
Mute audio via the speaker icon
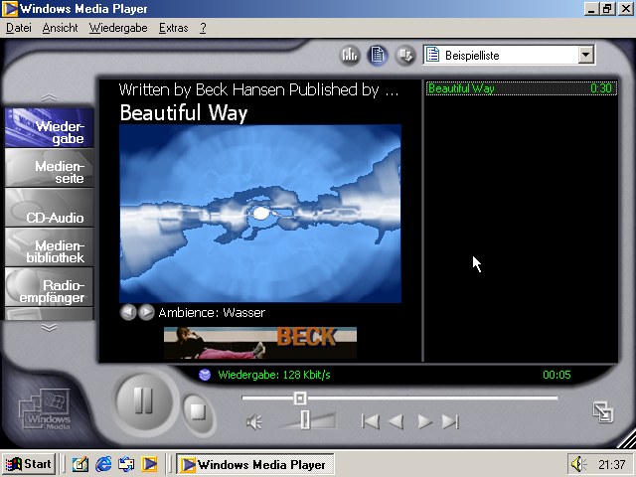point(254,422)
